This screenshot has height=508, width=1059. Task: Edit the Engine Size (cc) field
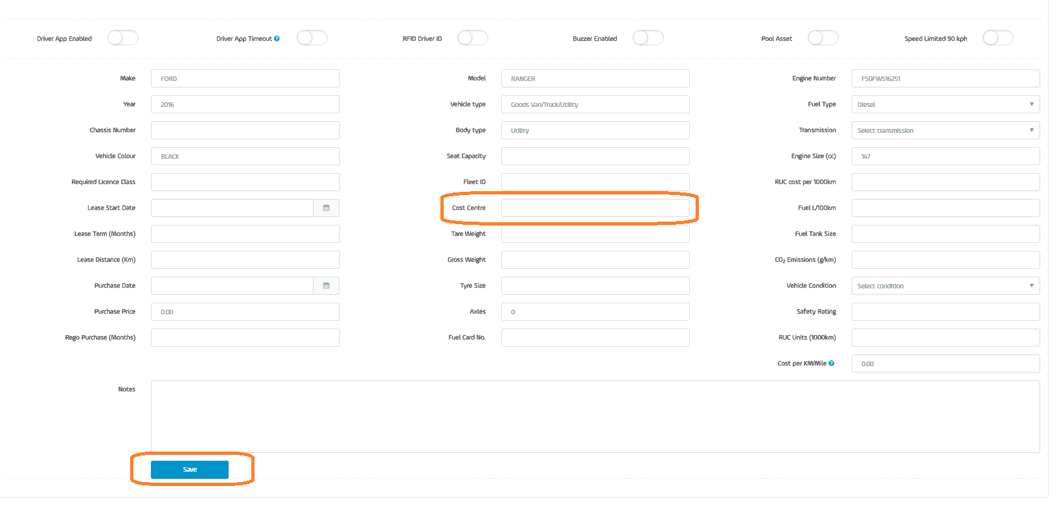click(946, 156)
